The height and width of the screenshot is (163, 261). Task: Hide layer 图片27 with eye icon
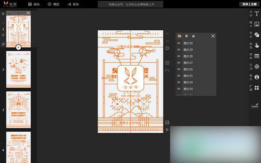pyautogui.click(x=179, y=63)
